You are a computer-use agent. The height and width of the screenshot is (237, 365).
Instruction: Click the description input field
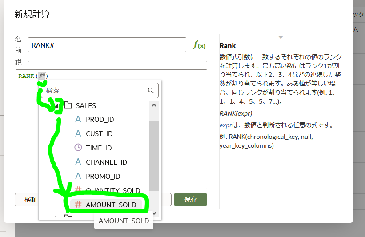(x=117, y=65)
